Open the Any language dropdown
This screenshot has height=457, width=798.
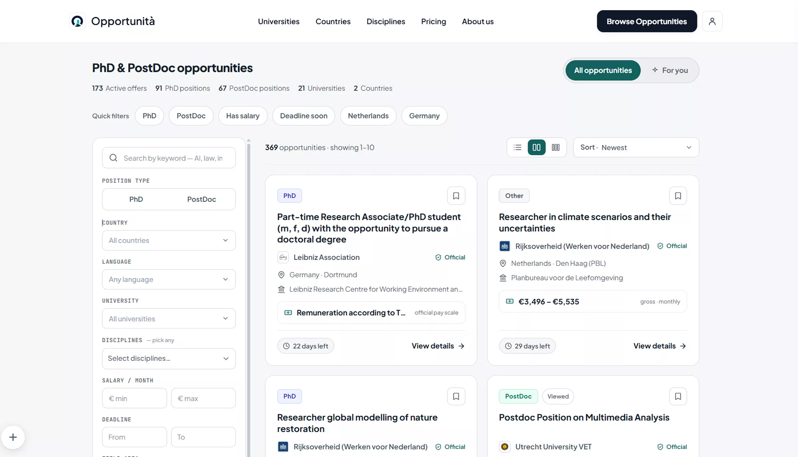click(x=169, y=279)
